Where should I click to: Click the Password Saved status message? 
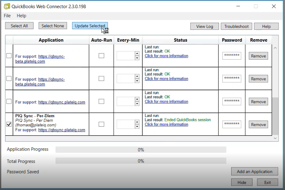coord(23,172)
